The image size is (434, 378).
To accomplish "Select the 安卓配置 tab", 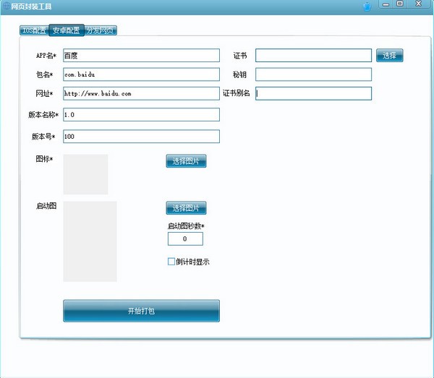I will [67, 30].
